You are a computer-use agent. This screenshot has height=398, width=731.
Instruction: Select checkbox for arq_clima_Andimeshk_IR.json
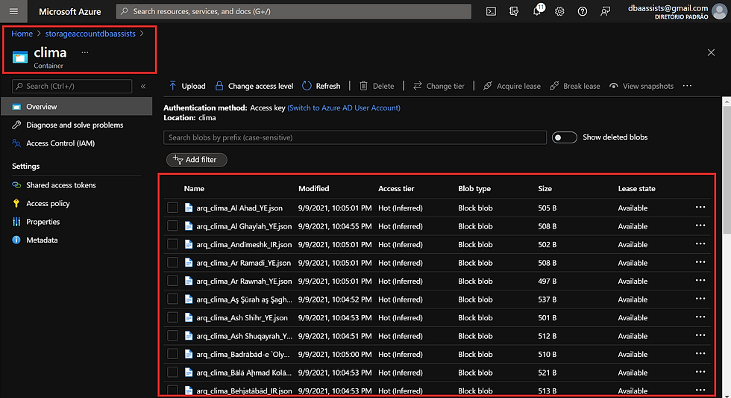coord(173,245)
